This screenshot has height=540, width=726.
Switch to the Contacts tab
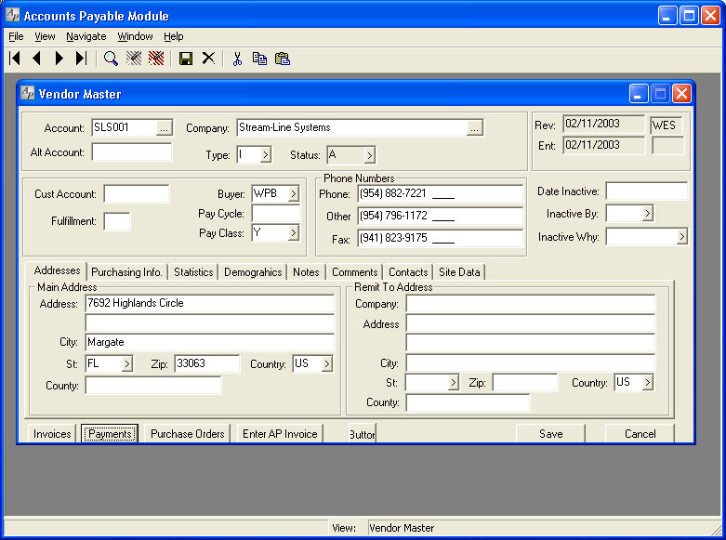pos(408,272)
